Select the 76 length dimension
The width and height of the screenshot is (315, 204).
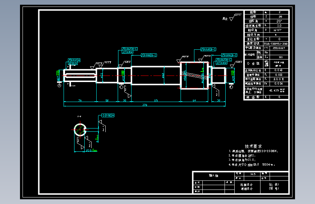pyautogui.click(x=80, y=101)
